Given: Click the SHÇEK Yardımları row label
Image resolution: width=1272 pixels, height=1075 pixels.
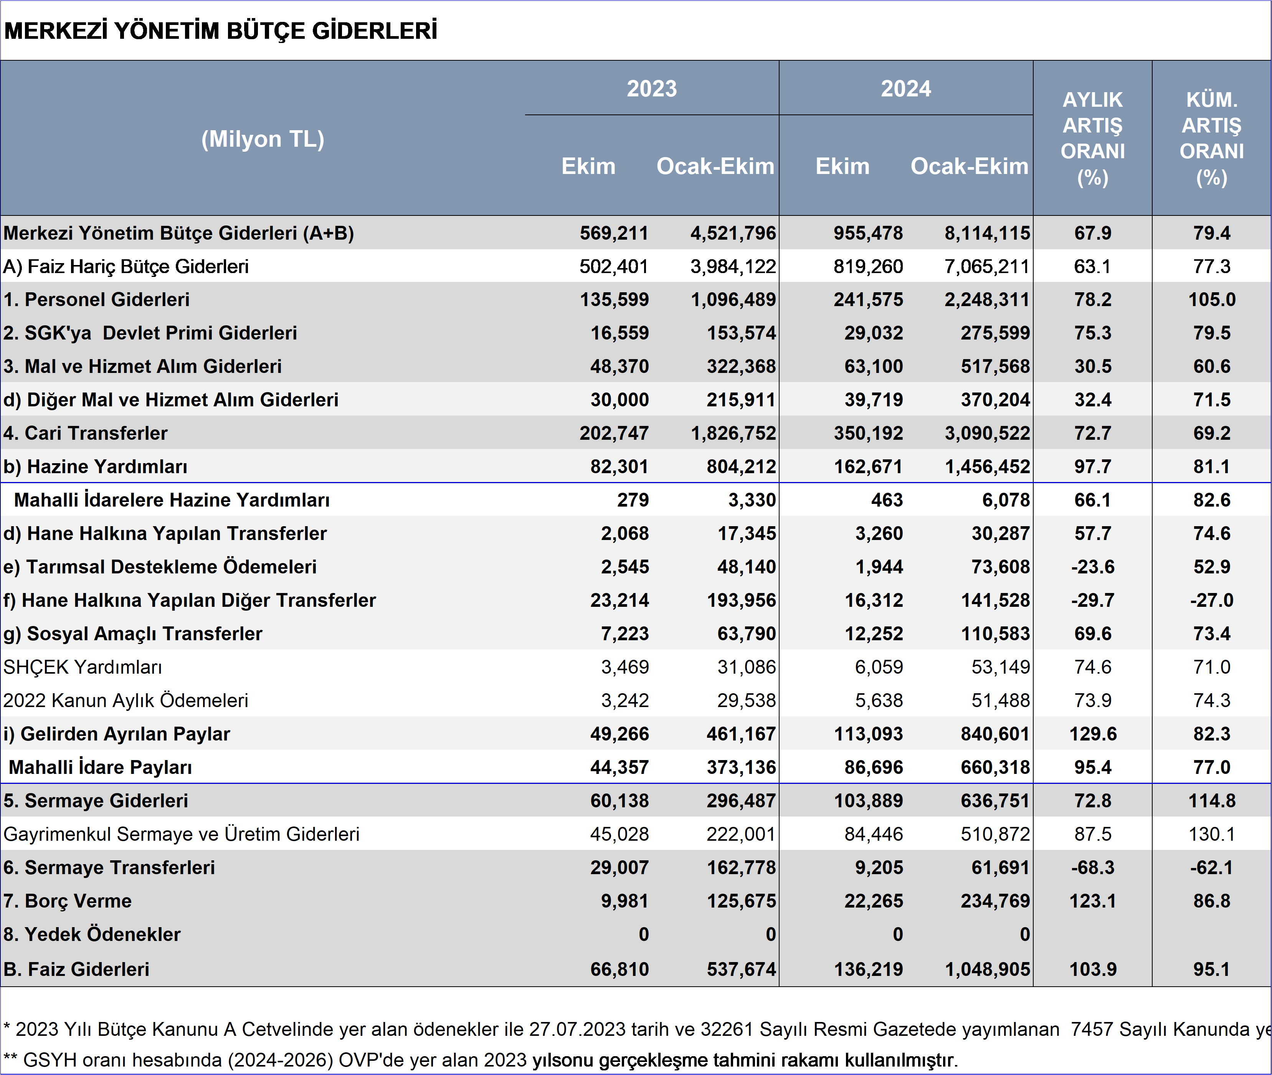Looking at the screenshot, I should tap(82, 667).
